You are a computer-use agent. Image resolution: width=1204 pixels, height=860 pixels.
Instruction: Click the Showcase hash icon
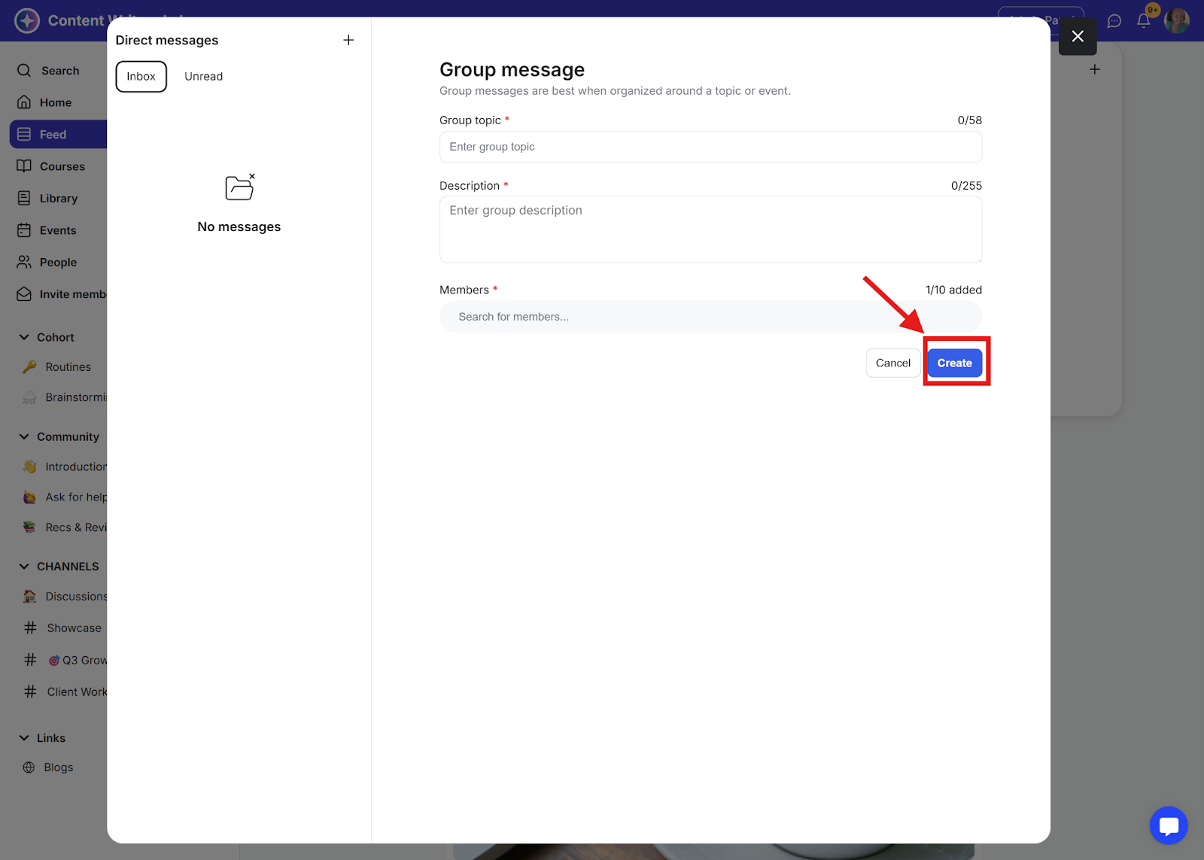click(30, 628)
